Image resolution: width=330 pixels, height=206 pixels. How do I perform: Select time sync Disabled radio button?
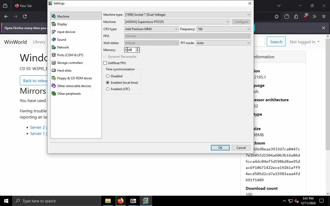[108, 76]
